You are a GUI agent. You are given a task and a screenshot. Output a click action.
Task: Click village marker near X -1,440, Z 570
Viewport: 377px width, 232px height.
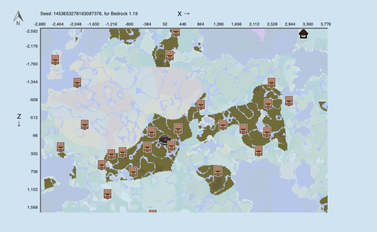[x=102, y=165]
